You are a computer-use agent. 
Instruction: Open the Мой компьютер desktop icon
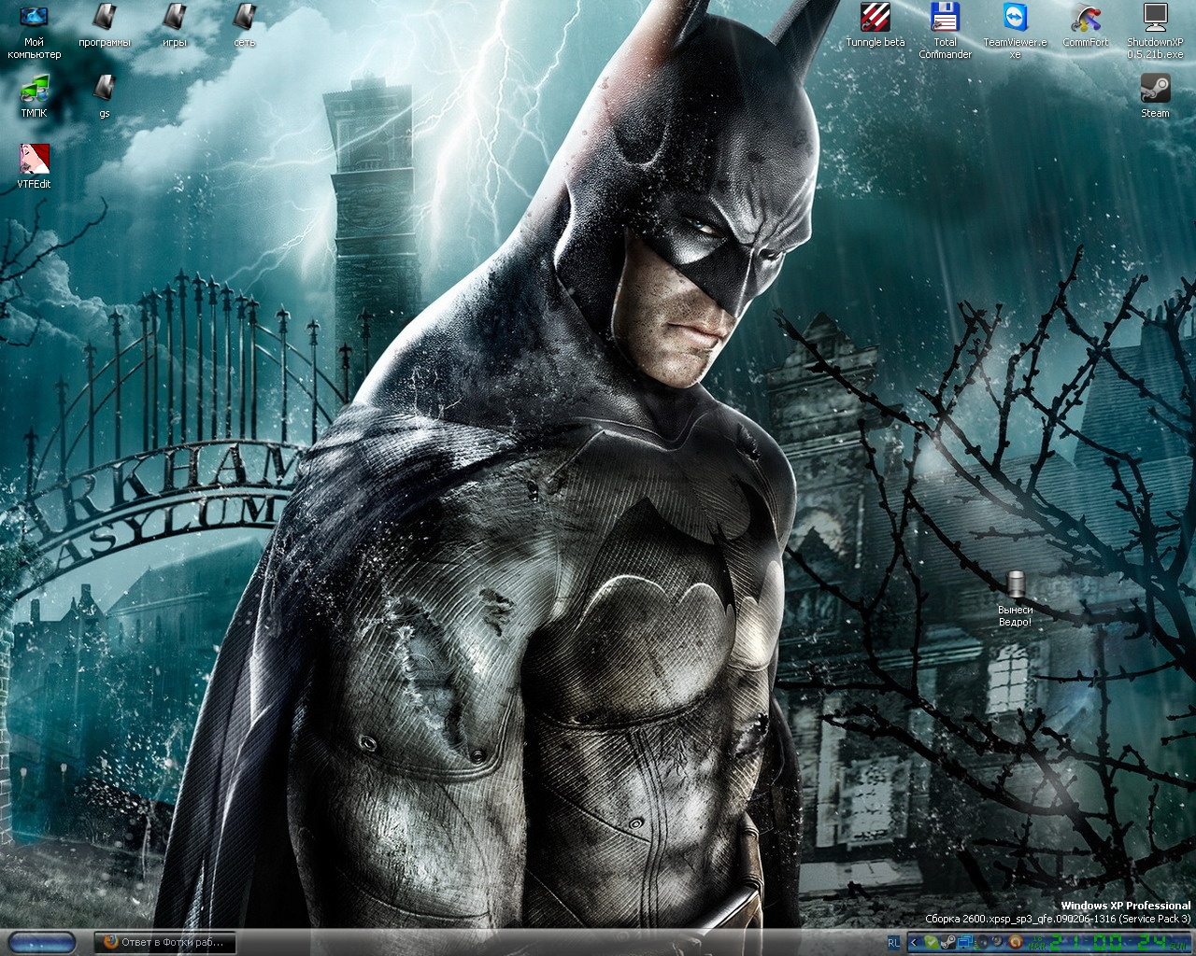click(x=34, y=31)
